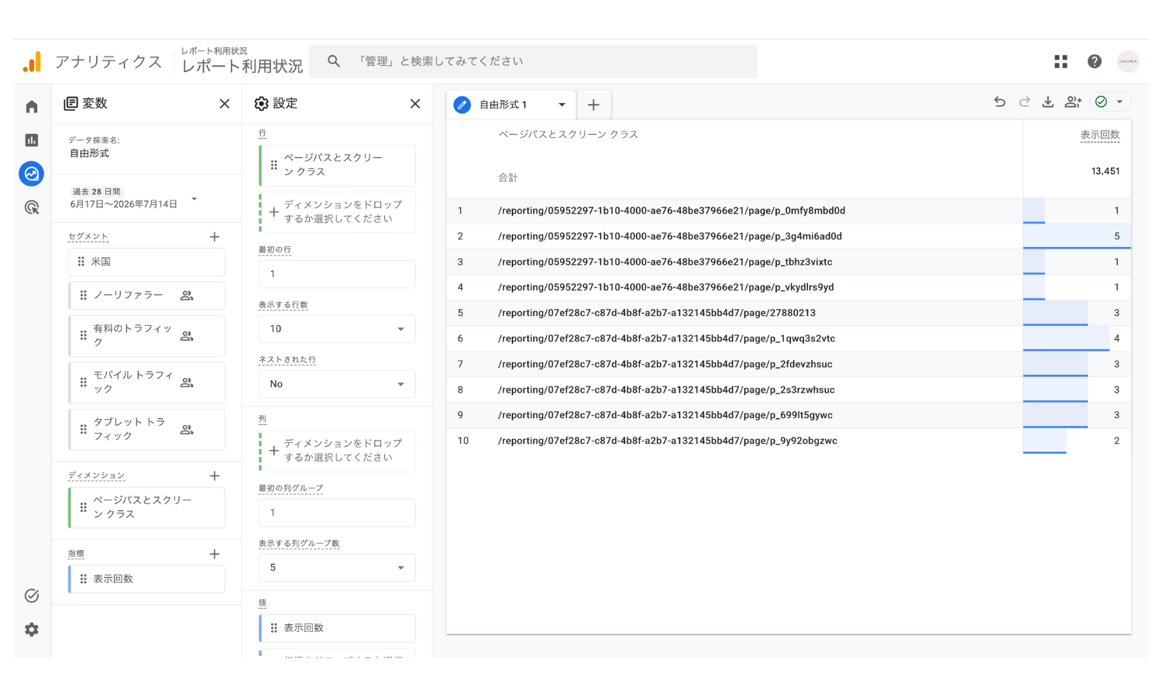Close the 設定 panel

pos(415,104)
